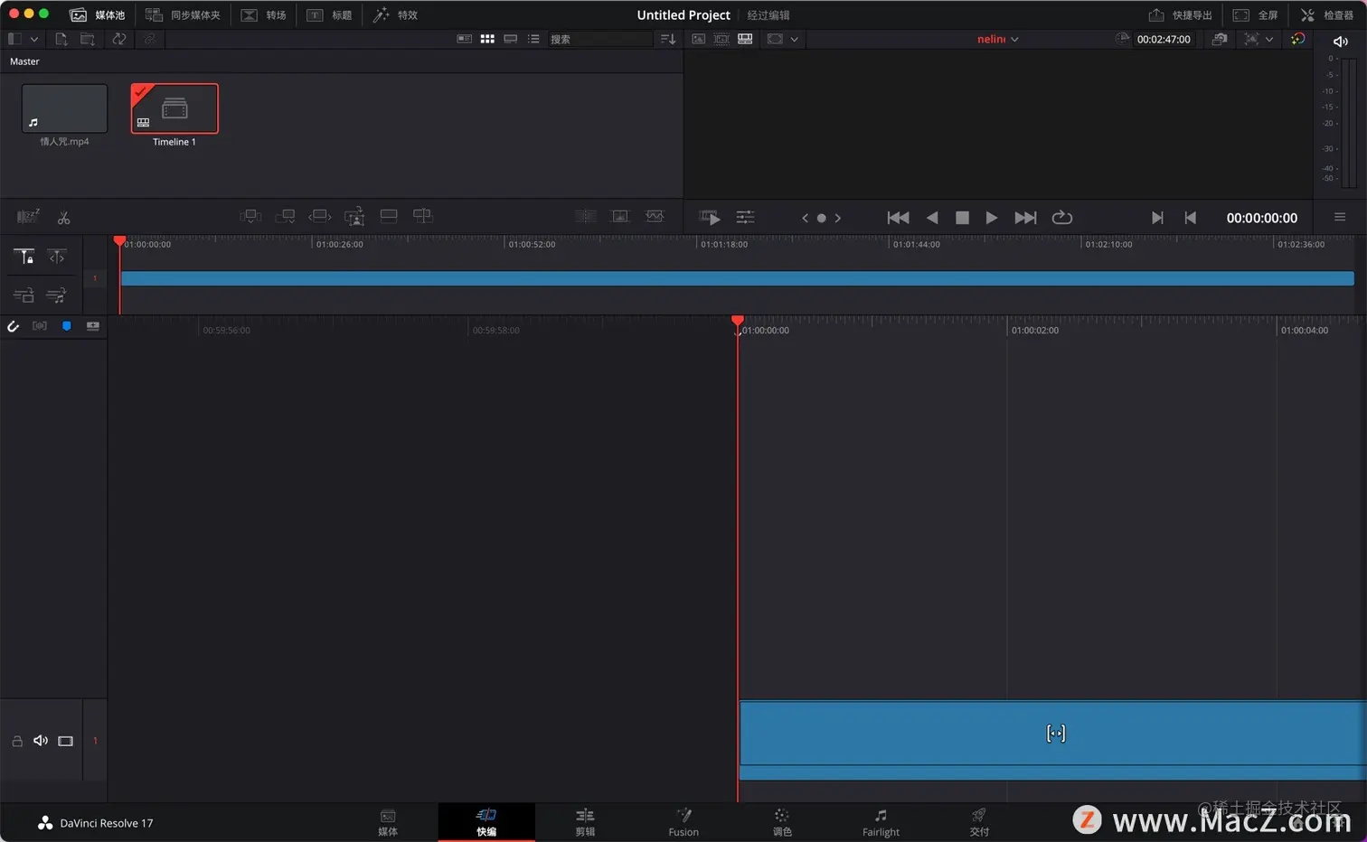The width and height of the screenshot is (1367, 842).
Task: Open the viewer Tools sliders icon
Action: coord(745,218)
